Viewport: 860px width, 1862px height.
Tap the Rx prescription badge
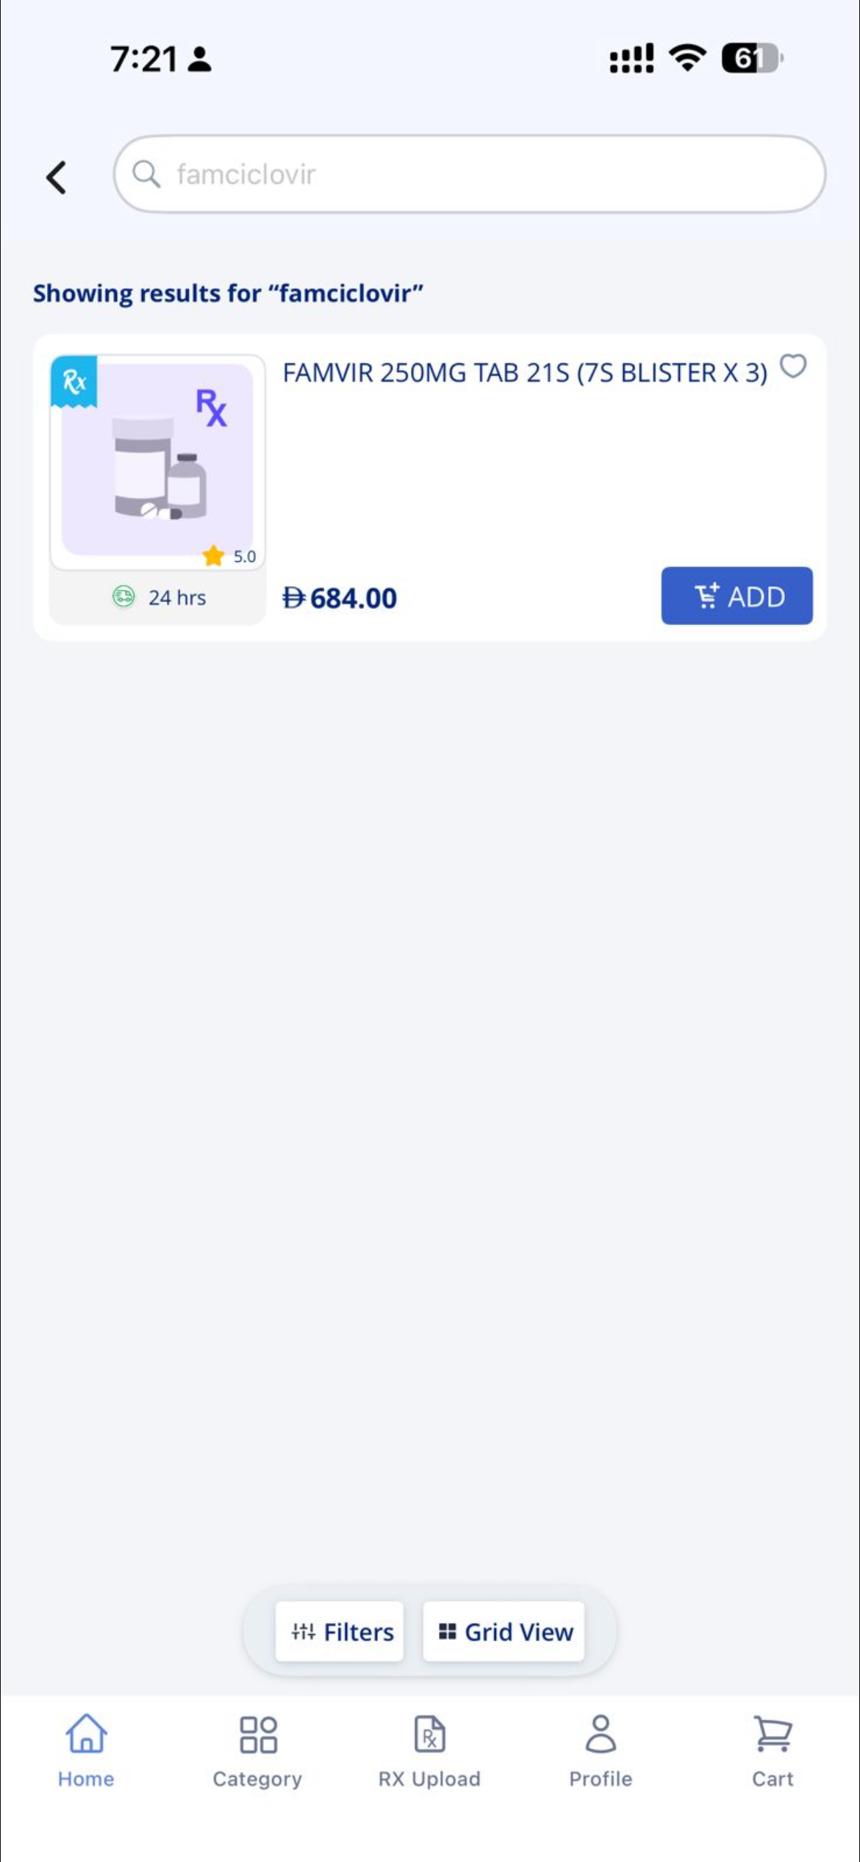(74, 381)
